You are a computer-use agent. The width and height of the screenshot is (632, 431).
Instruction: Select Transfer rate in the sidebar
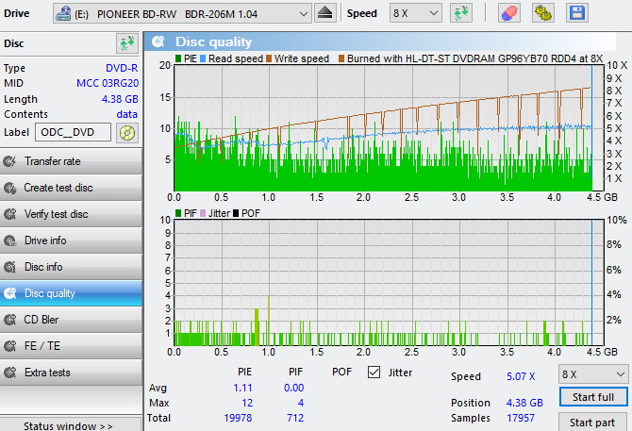click(x=71, y=161)
